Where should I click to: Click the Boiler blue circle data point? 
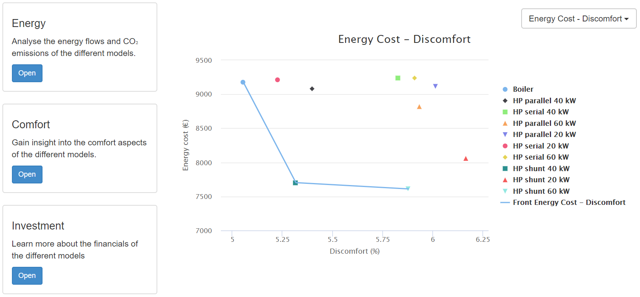[x=243, y=82]
